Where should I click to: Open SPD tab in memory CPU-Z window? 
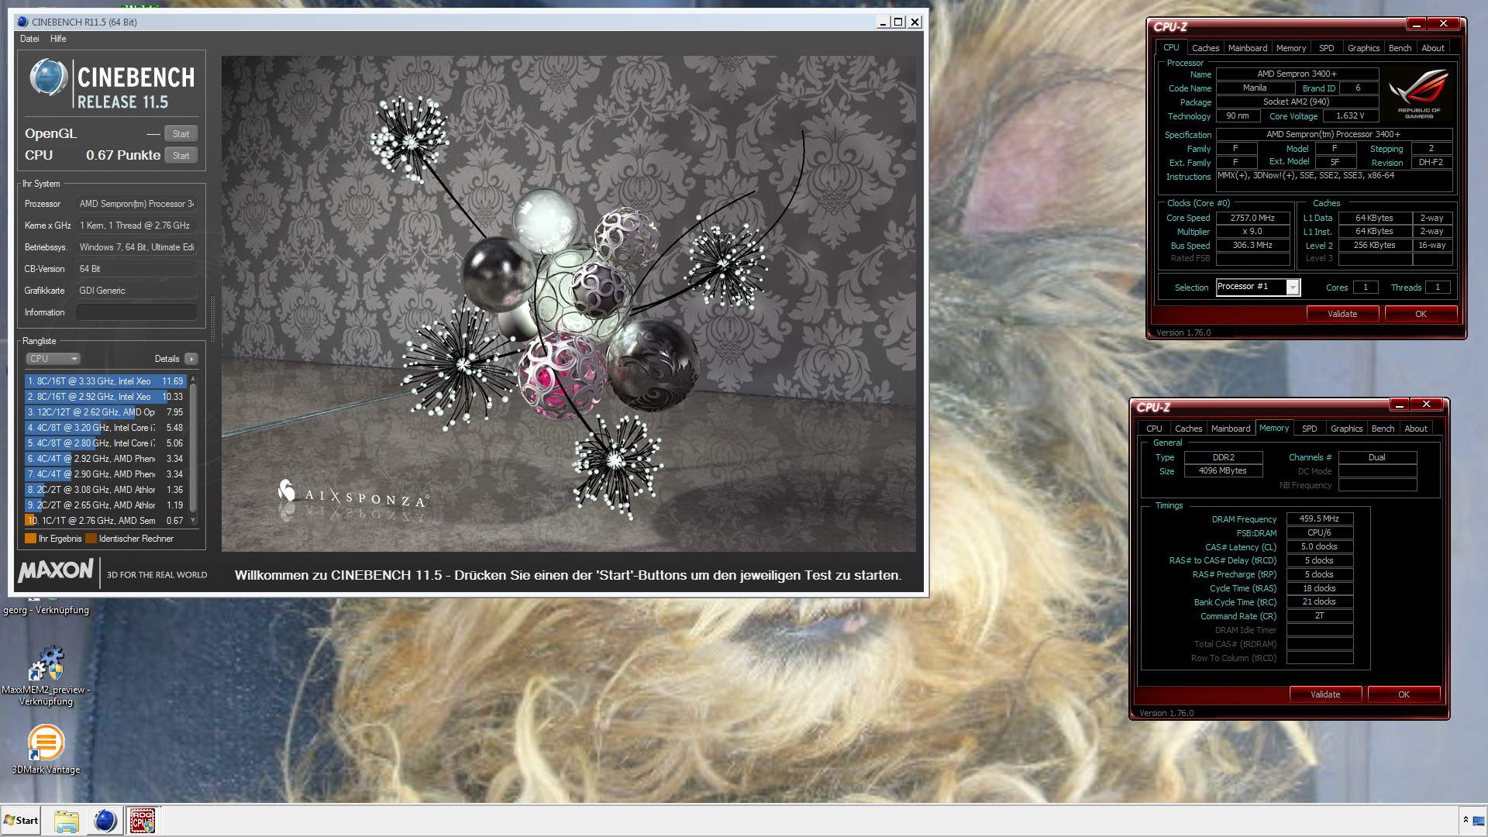point(1309,429)
